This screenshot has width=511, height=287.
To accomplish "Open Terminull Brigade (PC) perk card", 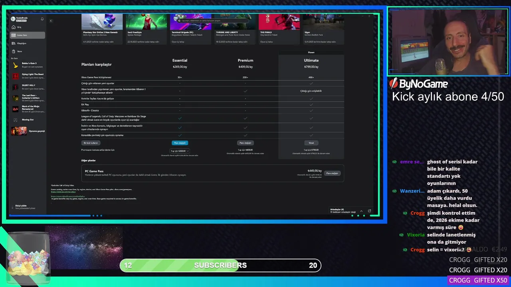I will click(191, 29).
